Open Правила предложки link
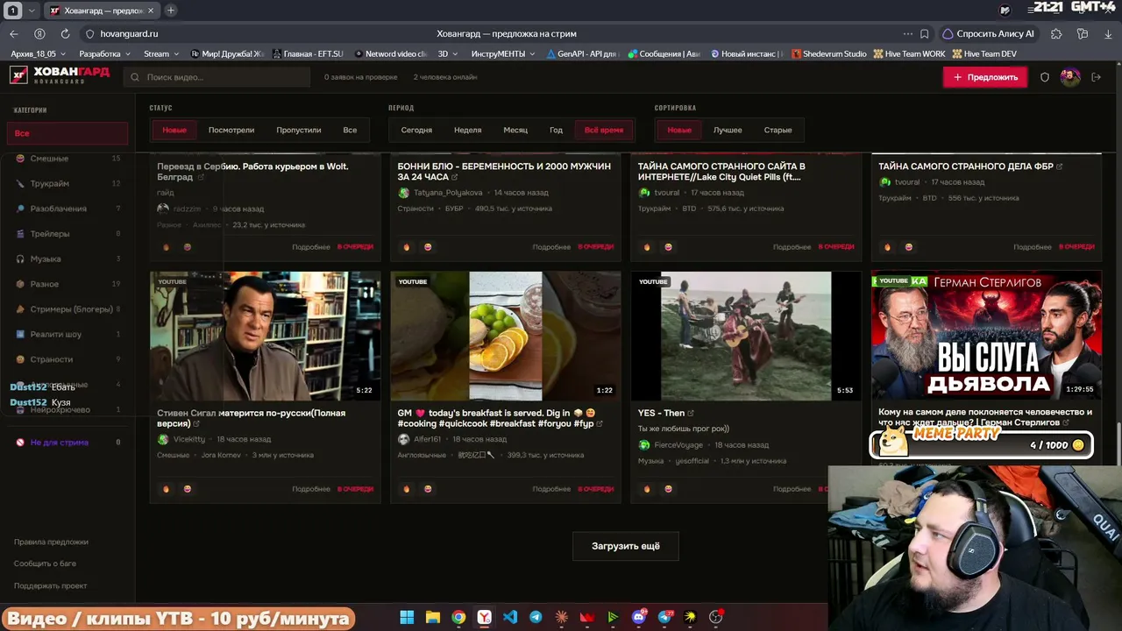1122x631 pixels. coord(51,542)
